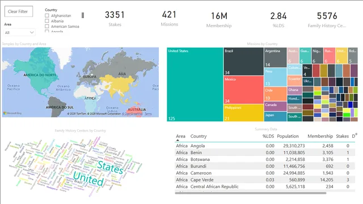The height and width of the screenshot is (204, 363).
Task: Click the Ghana treemap tile
Action: click(294, 91)
